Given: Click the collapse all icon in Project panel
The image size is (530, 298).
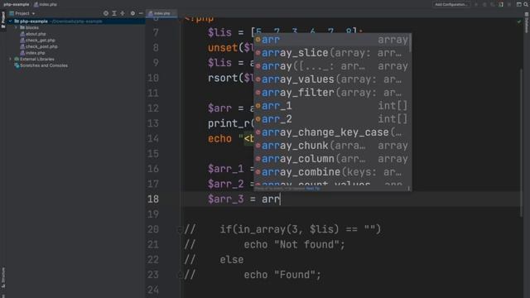Looking at the screenshot, I should [123, 13].
